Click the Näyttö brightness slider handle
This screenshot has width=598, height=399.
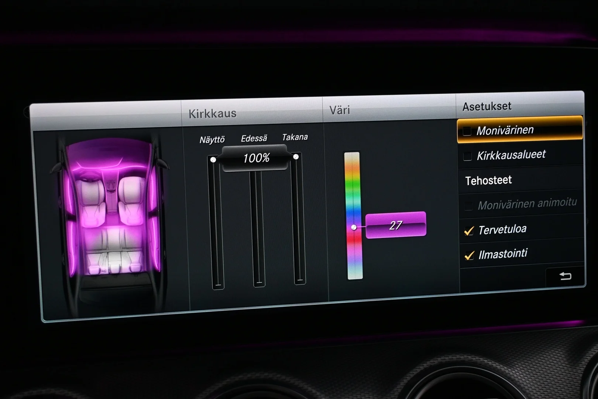click(213, 160)
